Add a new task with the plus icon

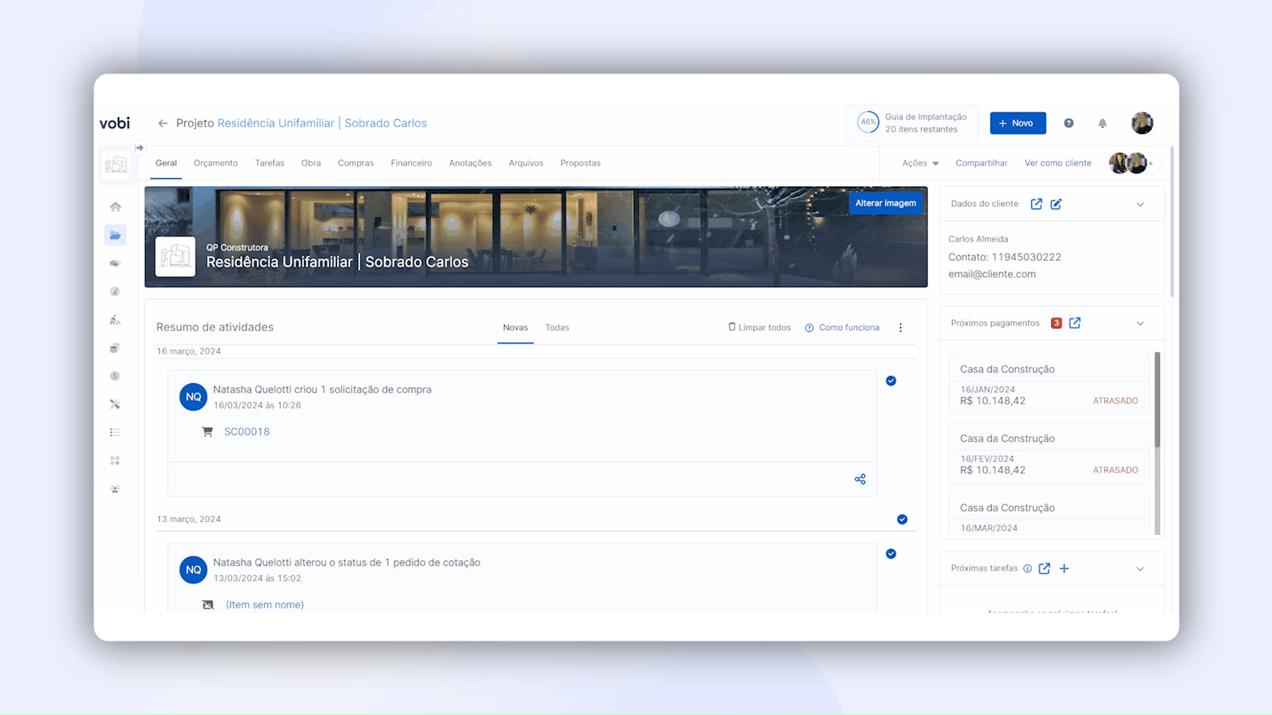click(1064, 569)
